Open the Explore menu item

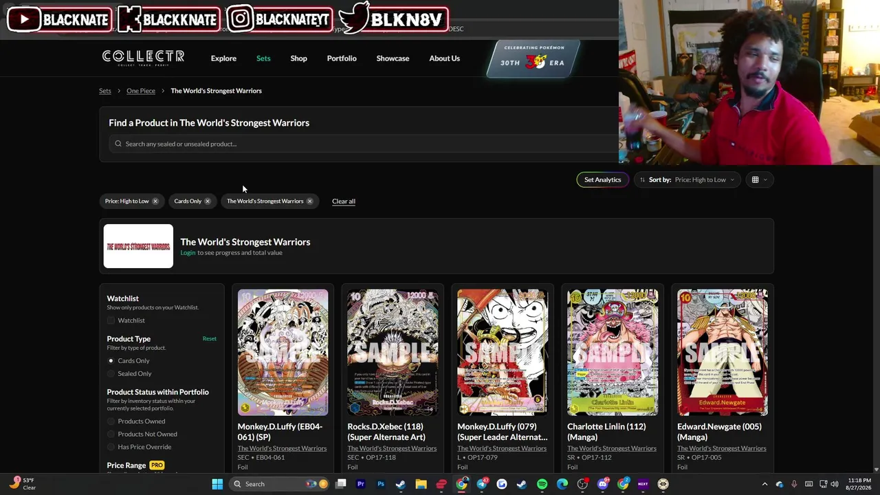[x=223, y=58]
